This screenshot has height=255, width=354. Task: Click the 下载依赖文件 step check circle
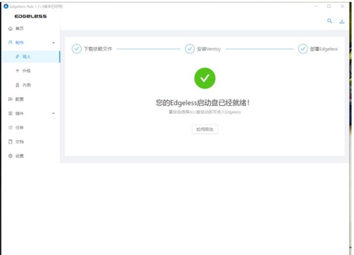click(x=77, y=49)
